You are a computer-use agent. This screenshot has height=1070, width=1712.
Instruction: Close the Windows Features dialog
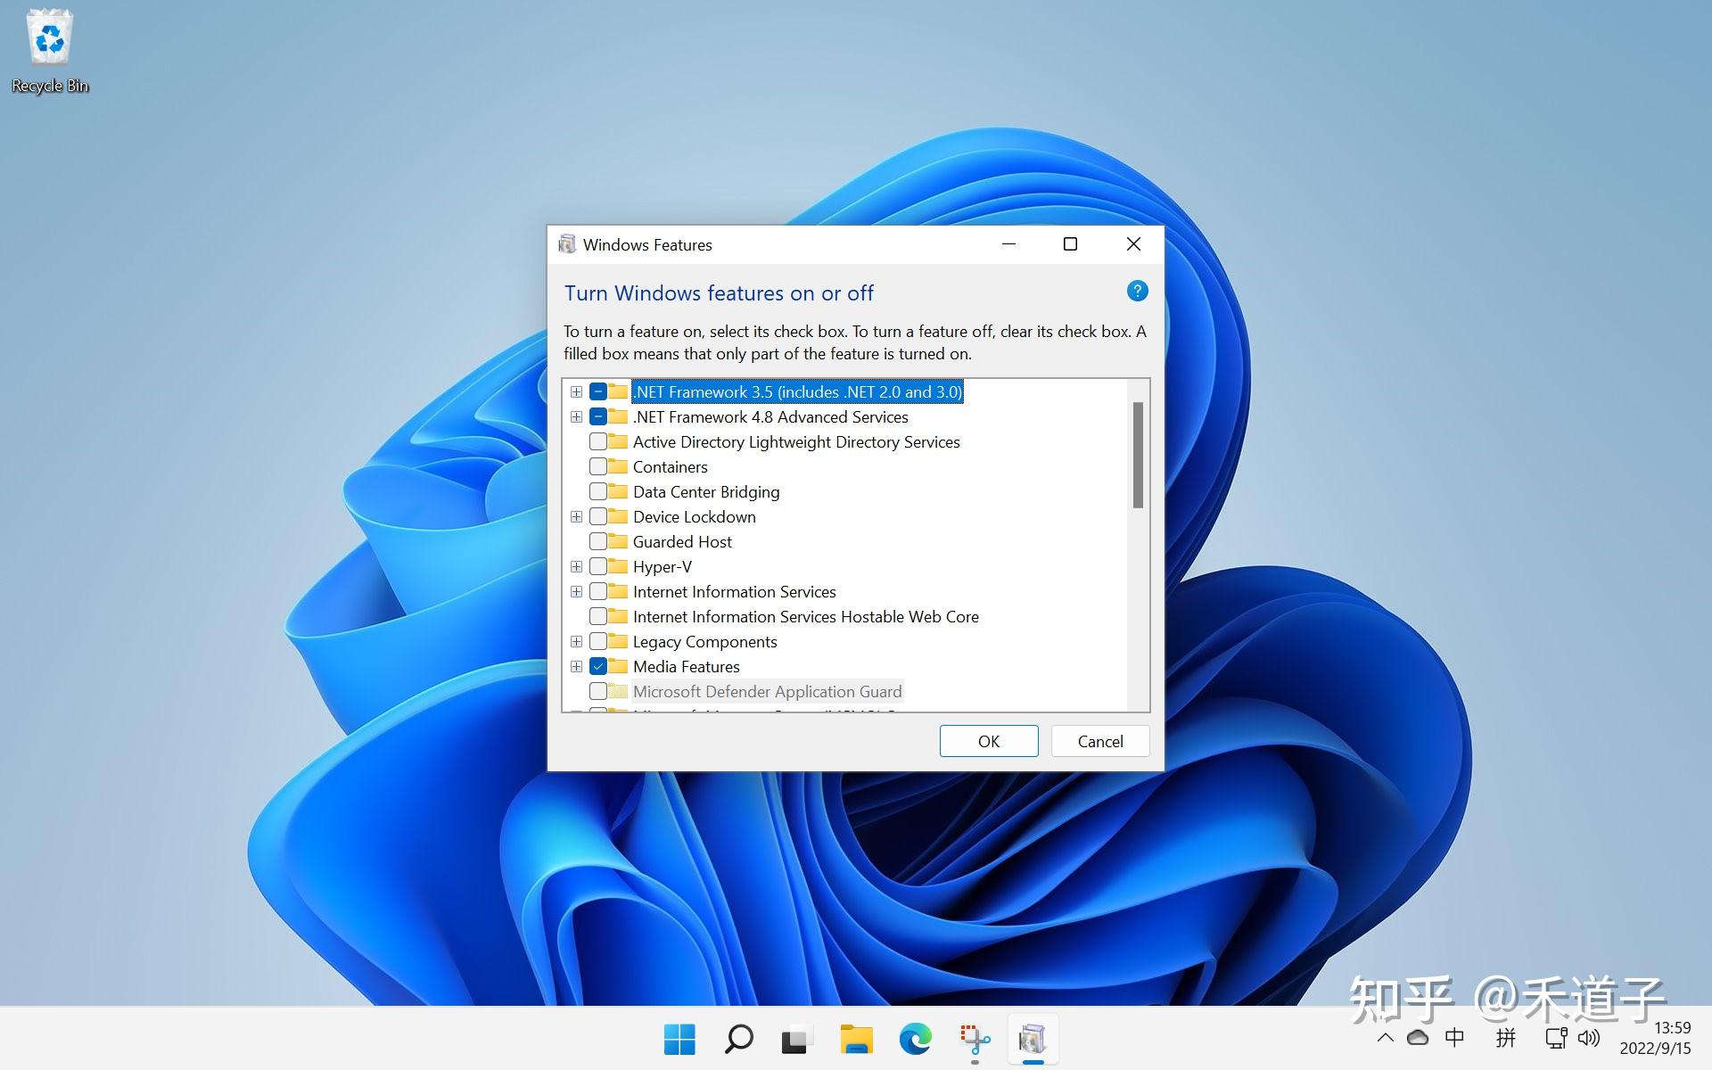[1133, 244]
